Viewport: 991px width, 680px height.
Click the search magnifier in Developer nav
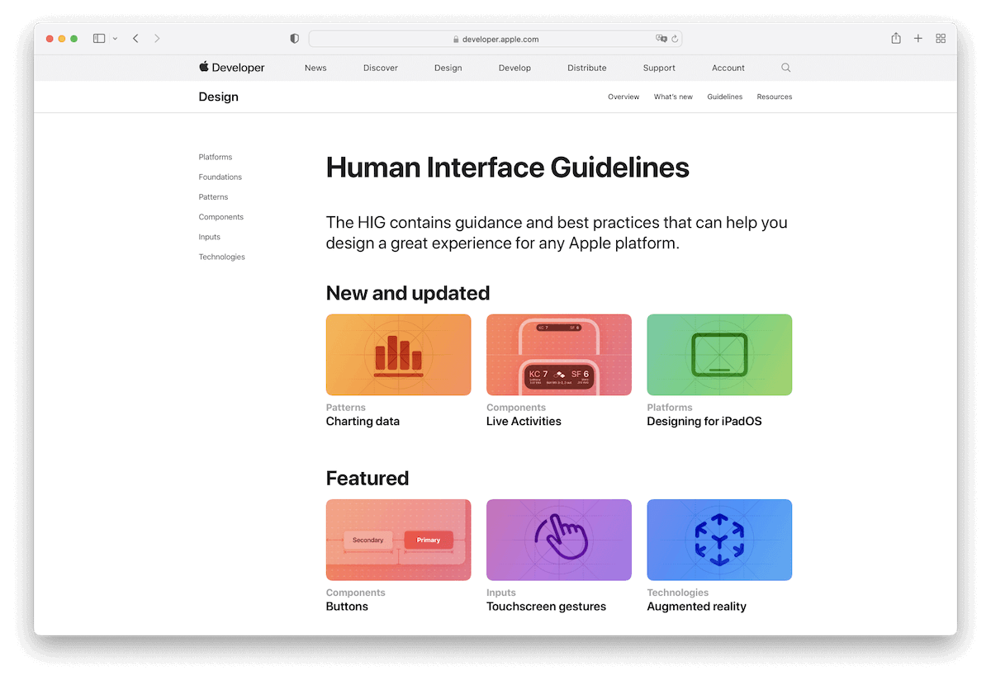click(x=786, y=68)
